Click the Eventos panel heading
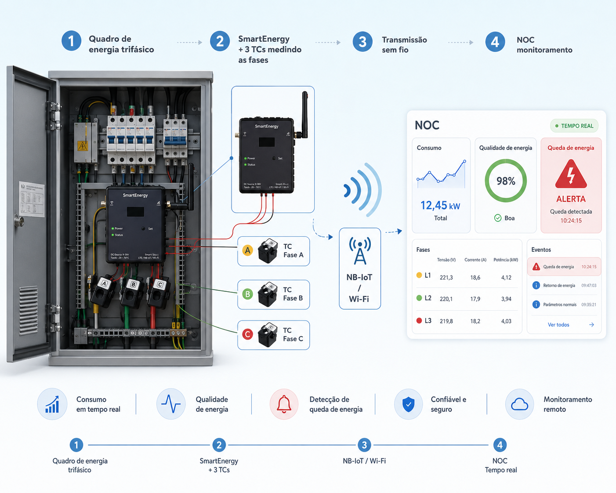This screenshot has width=616, height=493. coord(541,250)
